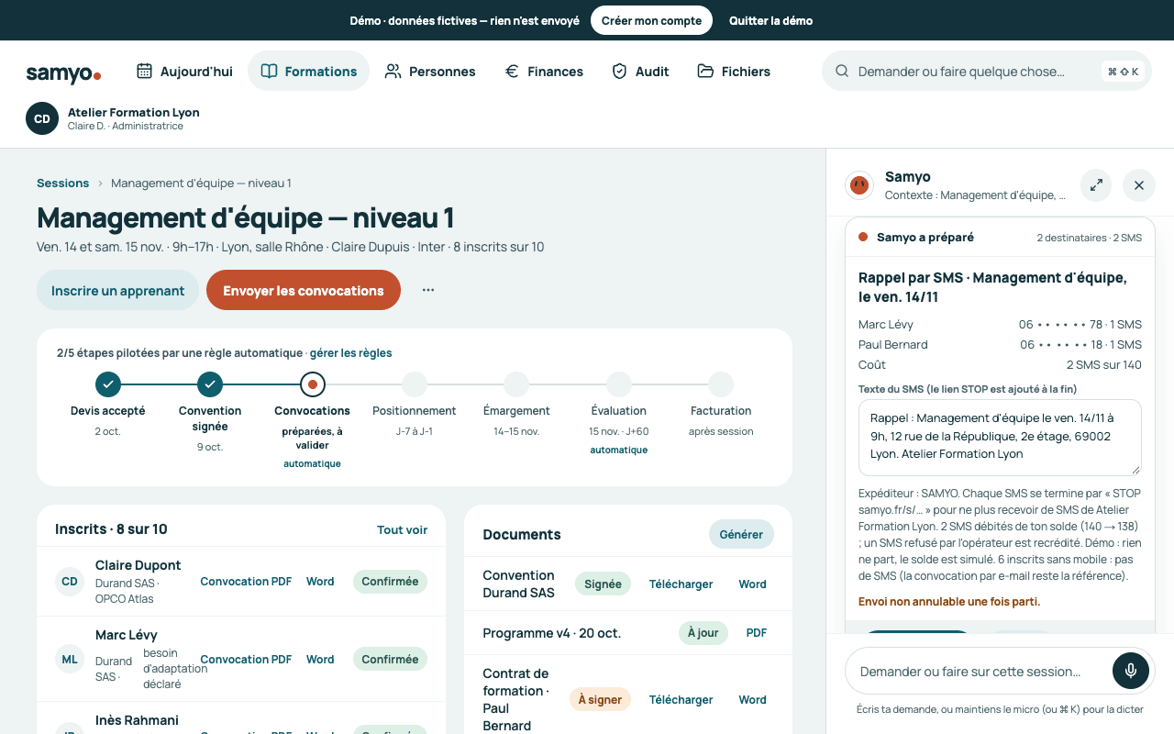The height and width of the screenshot is (734, 1174).
Task: Click the microphone dictation button
Action: pyautogui.click(x=1131, y=671)
